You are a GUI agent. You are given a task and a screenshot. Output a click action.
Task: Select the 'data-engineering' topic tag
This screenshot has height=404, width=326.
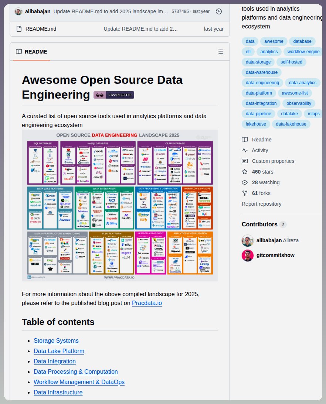(x=262, y=82)
